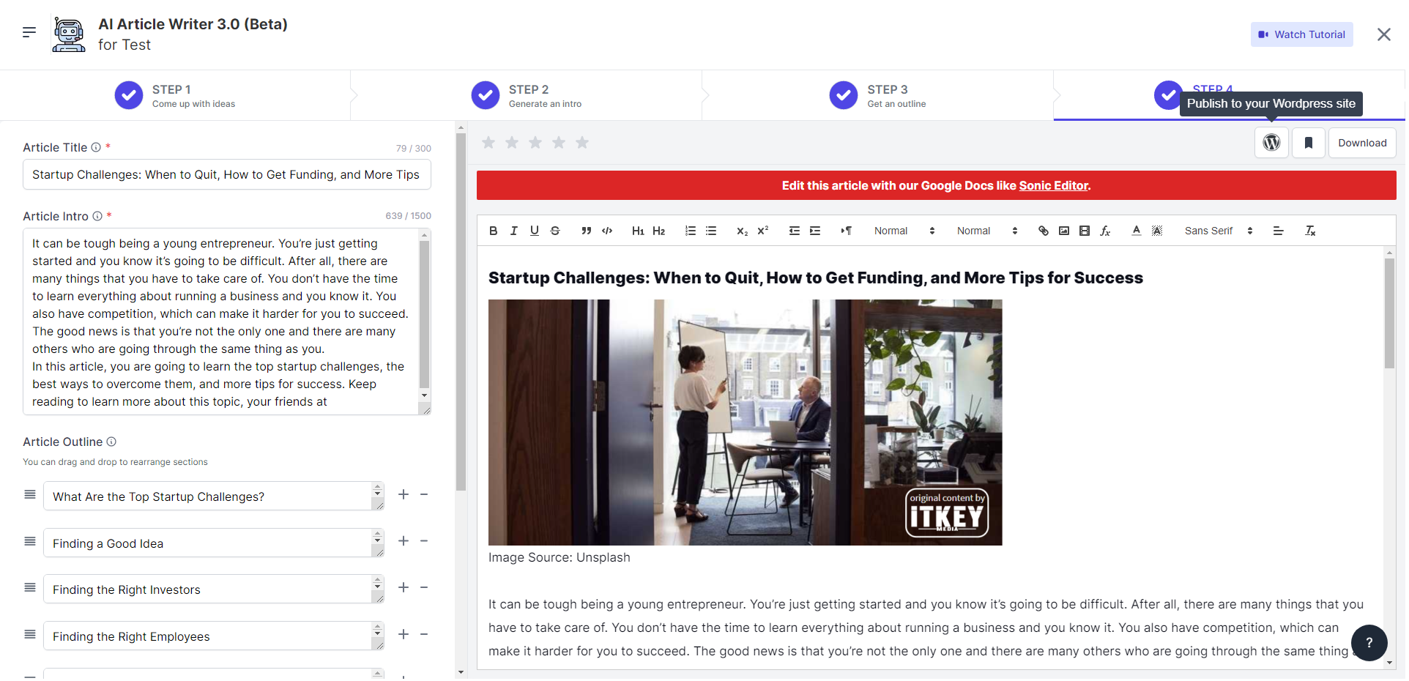Image resolution: width=1409 pixels, height=681 pixels.
Task: Click the left panel vertical scrollbar
Action: (x=461, y=311)
